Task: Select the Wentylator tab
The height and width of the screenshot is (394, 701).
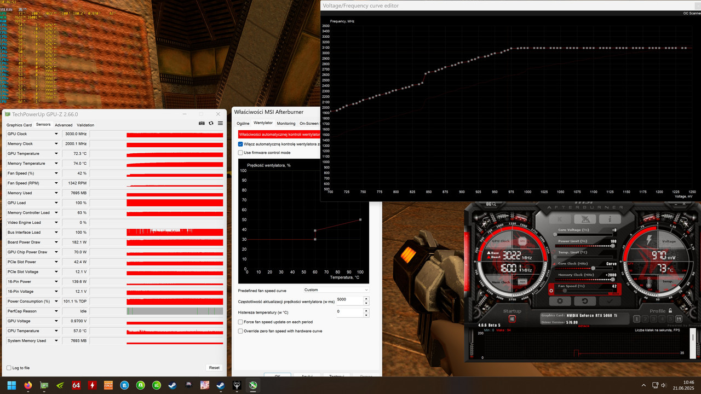Action: (263, 123)
